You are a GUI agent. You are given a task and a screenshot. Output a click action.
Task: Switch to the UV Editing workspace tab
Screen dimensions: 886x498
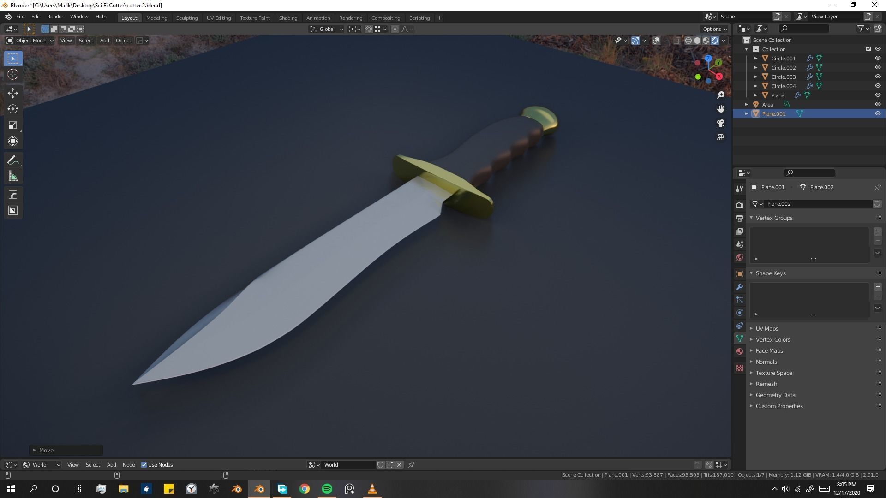point(219,18)
